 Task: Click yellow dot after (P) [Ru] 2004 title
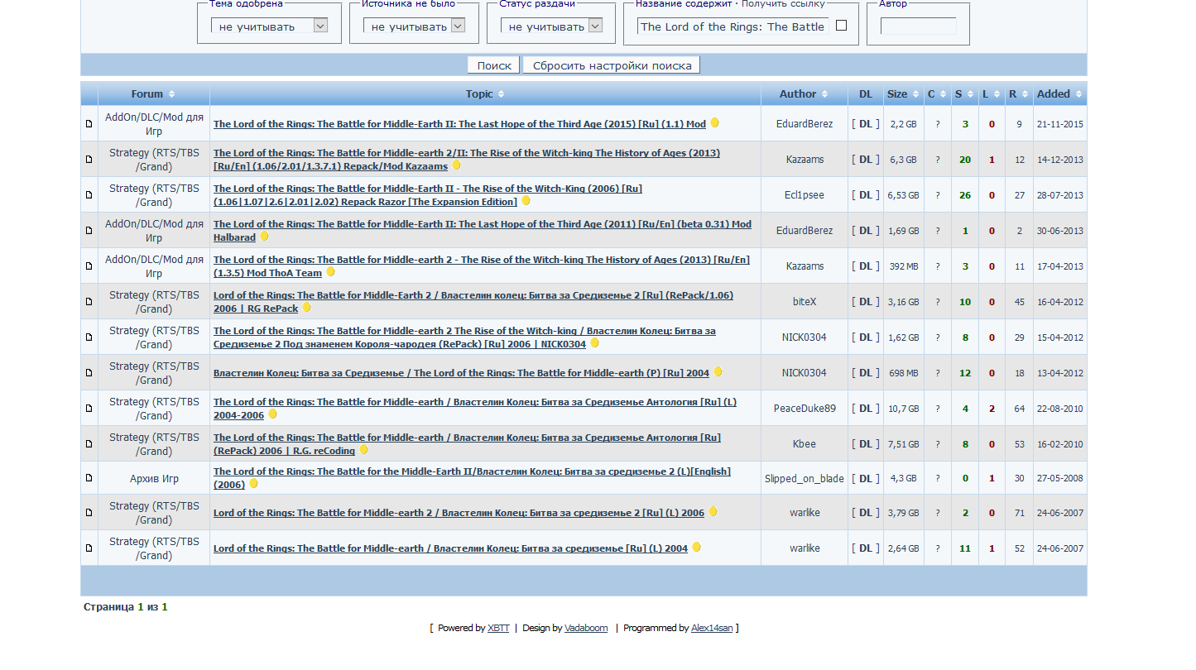point(718,372)
